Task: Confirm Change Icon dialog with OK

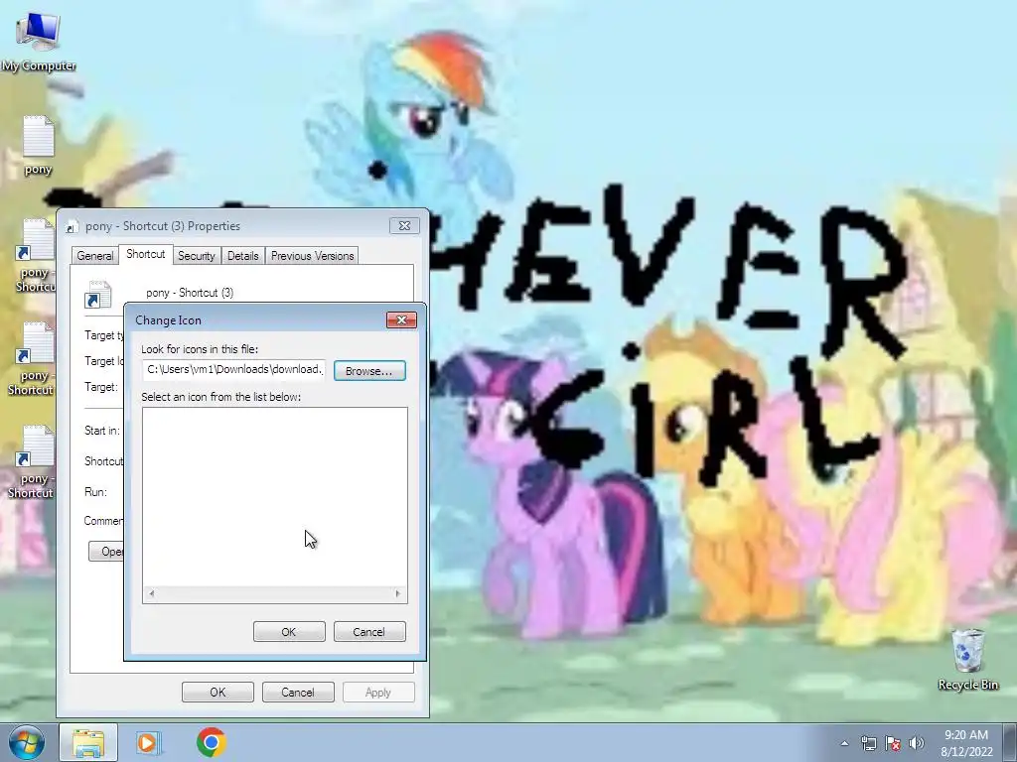Action: tap(289, 632)
